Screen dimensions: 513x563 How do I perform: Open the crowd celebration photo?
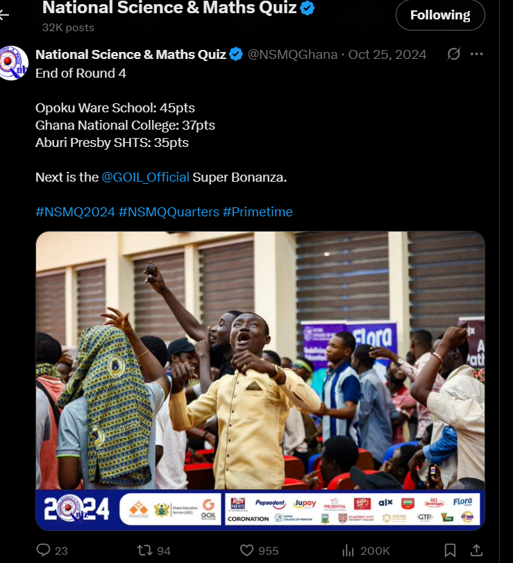point(260,381)
